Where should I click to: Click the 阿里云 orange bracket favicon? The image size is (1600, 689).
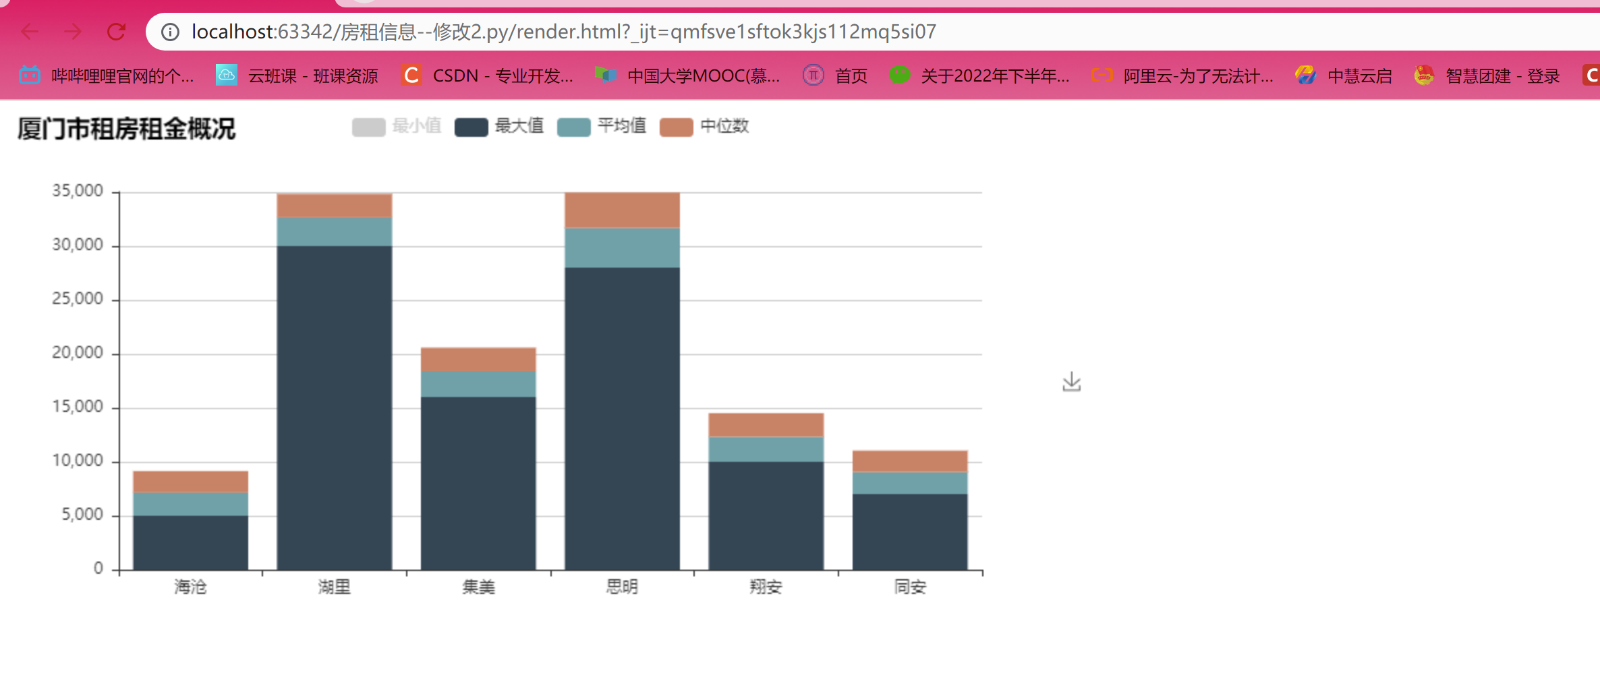[x=1102, y=75]
